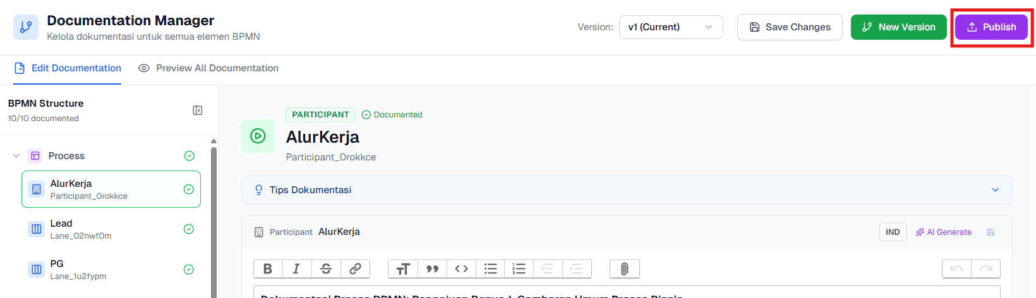The height and width of the screenshot is (298, 1036).
Task: Redo the last edit
Action: tap(985, 269)
